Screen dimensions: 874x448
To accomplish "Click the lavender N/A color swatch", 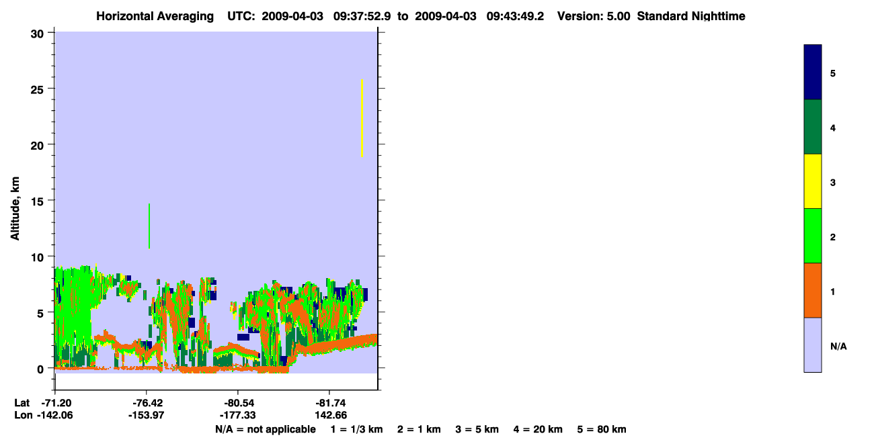I will pos(813,345).
